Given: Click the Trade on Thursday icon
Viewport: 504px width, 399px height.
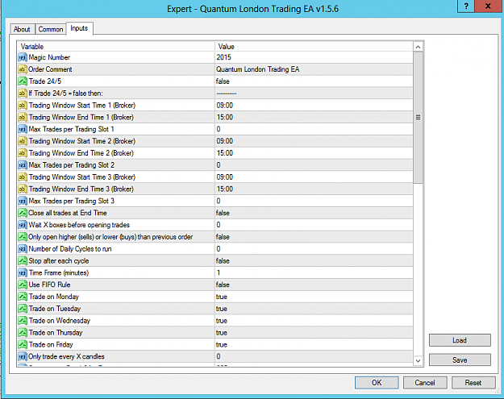Looking at the screenshot, I should click(x=23, y=332).
